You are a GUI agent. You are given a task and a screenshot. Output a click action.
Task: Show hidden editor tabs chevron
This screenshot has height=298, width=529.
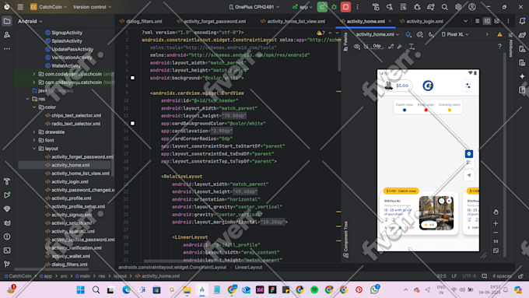point(465,21)
